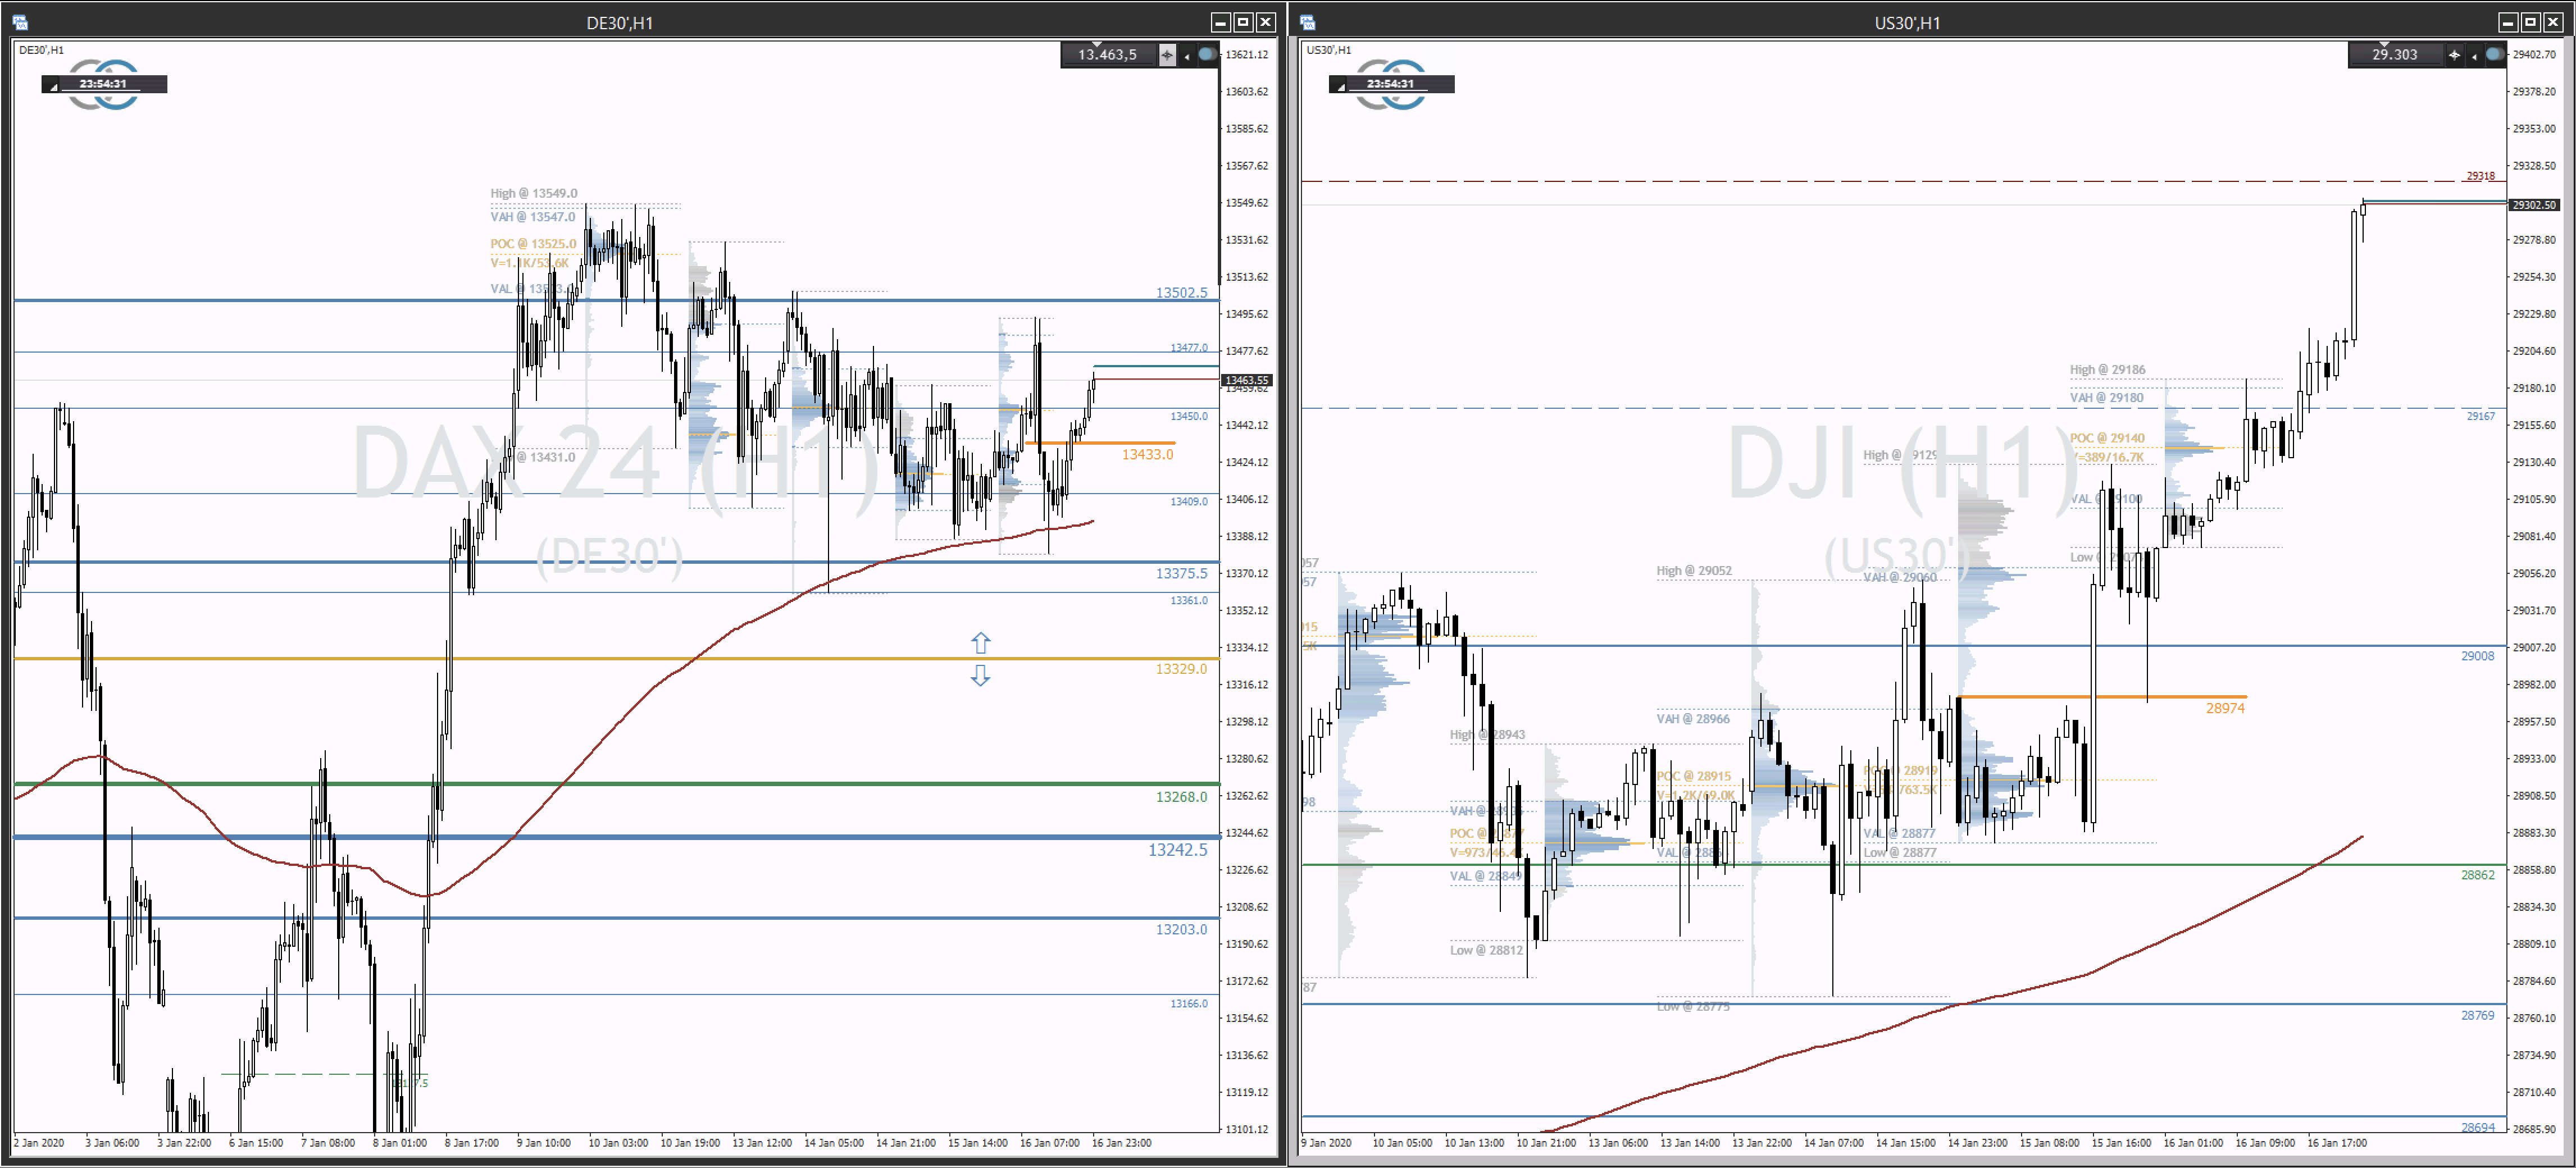
Task: Select High @ 29052 profile label
Action: click(1694, 570)
